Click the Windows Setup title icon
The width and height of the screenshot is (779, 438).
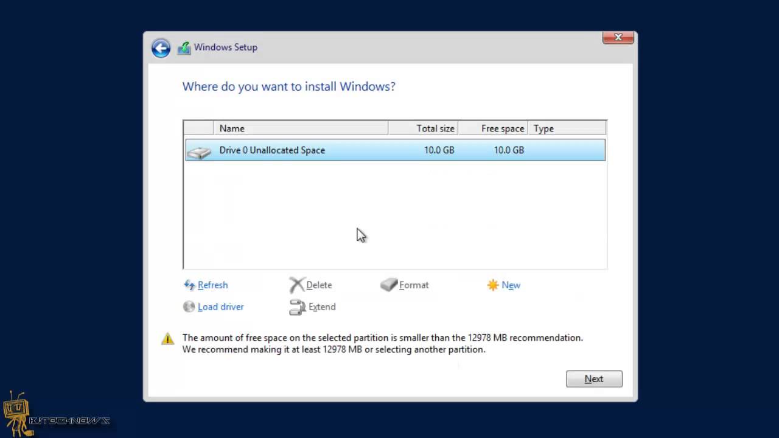pos(184,48)
